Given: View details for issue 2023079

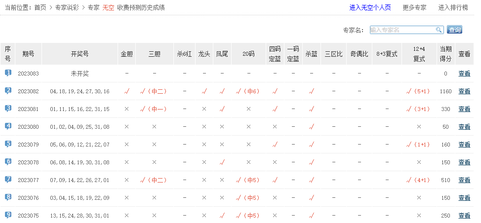Looking at the screenshot, I should click(464, 145).
